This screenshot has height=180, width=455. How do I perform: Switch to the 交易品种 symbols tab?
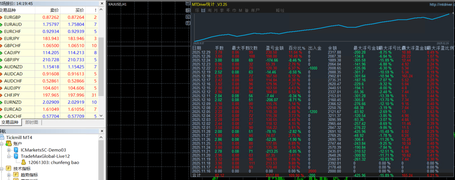[x=10, y=122]
